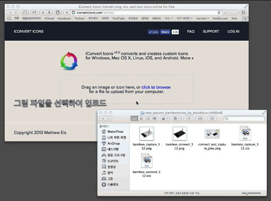Switch Finder to list view
Viewport: 271px width, 201px height.
click(x=141, y=119)
